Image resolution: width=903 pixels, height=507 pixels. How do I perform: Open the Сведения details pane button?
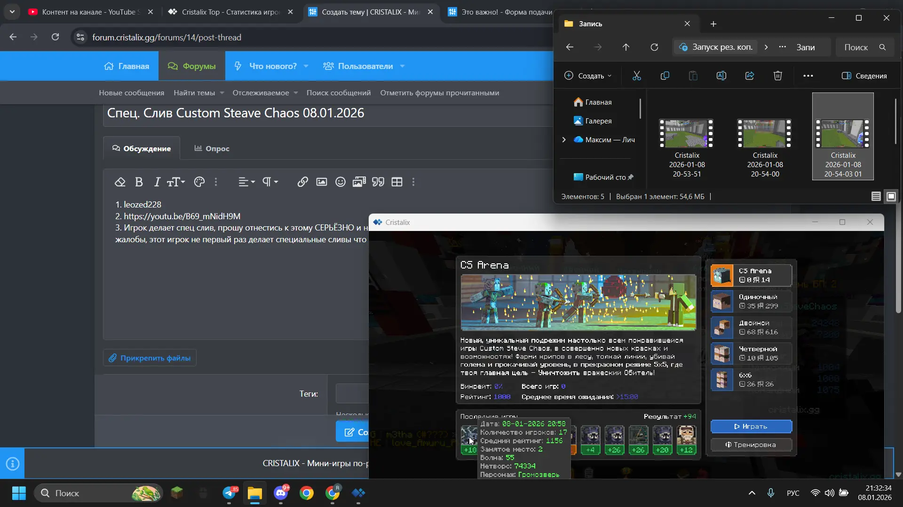tap(864, 76)
